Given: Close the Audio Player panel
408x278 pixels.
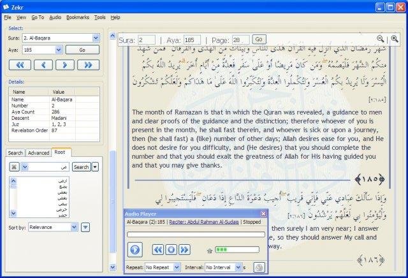Looking at the screenshot, I should pyautogui.click(x=263, y=214).
